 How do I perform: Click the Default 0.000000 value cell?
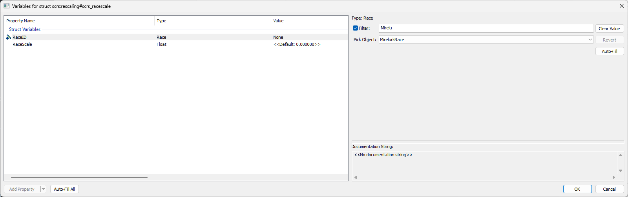point(297,44)
